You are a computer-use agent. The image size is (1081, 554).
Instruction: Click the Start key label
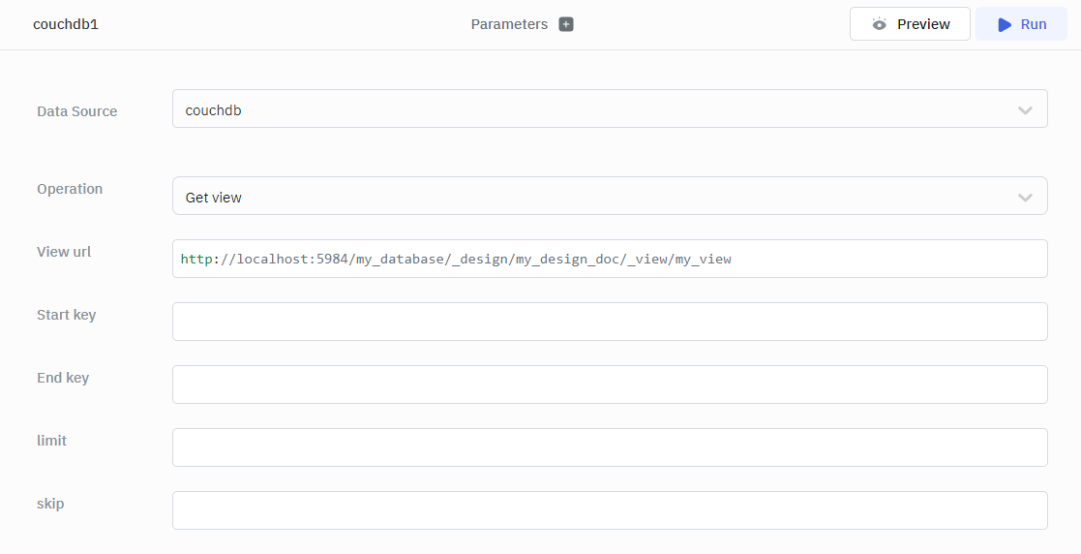click(66, 315)
